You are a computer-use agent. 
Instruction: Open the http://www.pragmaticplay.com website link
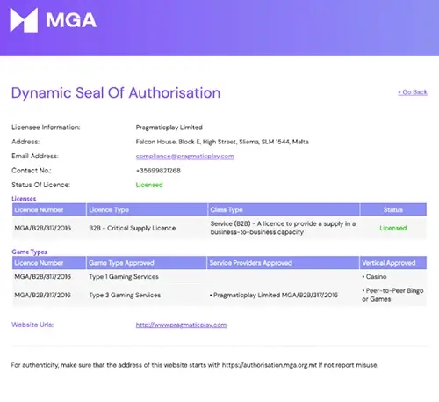pos(181,325)
